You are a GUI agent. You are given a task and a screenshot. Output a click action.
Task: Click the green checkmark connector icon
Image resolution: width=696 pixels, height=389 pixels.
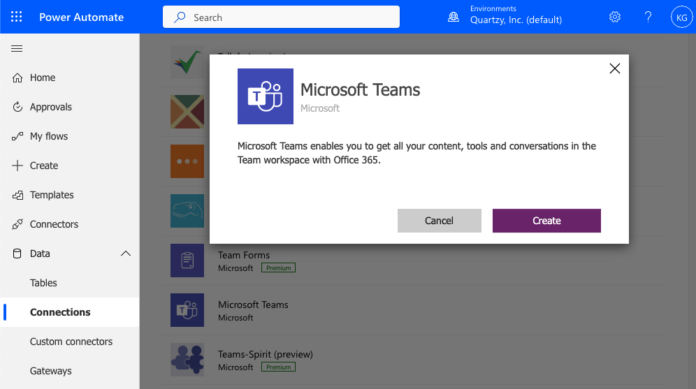coord(187,62)
